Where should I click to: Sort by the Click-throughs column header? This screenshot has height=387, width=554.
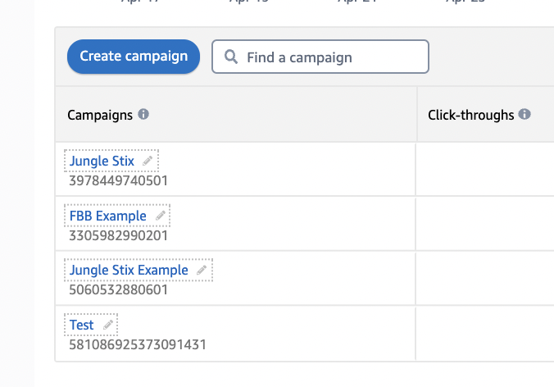pyautogui.click(x=471, y=115)
